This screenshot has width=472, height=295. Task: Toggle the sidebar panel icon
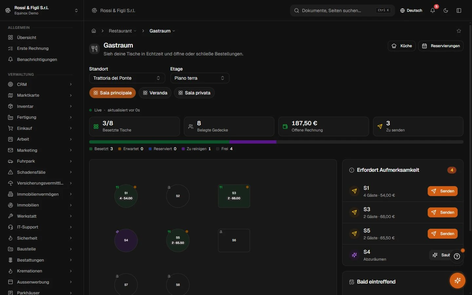459,10
